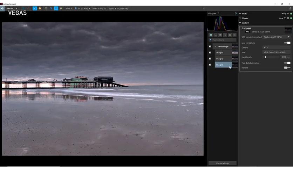Toggle the Denoise switch

pyautogui.click(x=287, y=68)
